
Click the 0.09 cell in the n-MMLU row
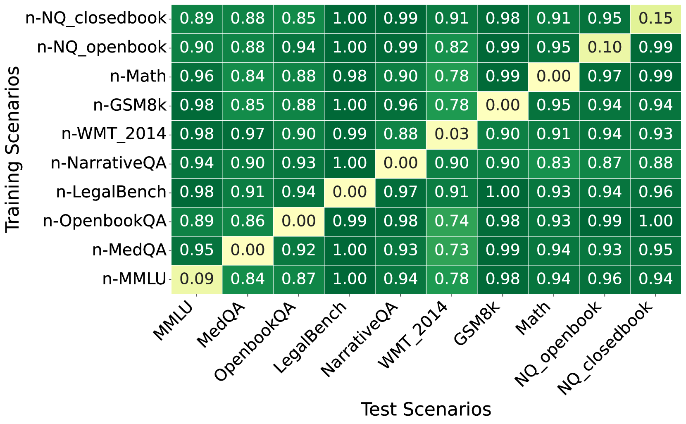coord(197,279)
